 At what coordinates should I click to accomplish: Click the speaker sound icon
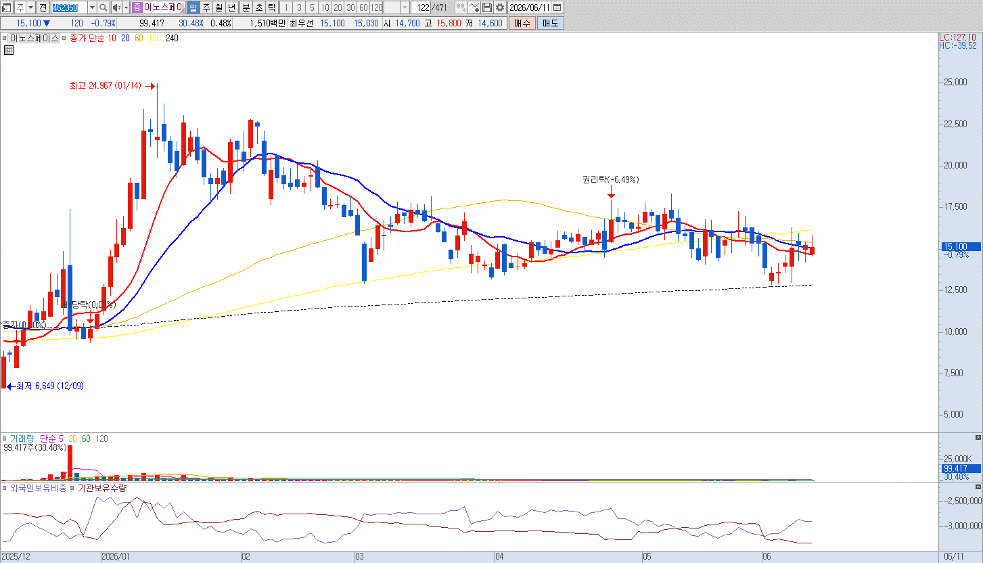116,7
